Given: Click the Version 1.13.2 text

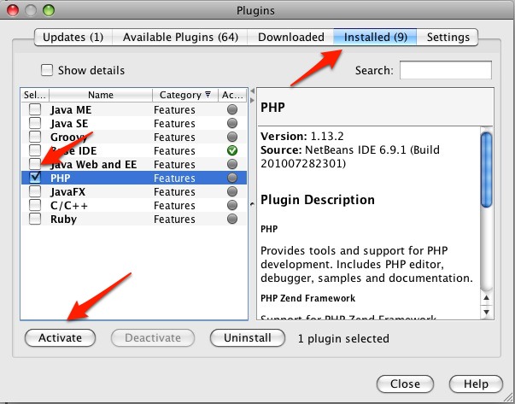Looking at the screenshot, I should pyautogui.click(x=302, y=136).
